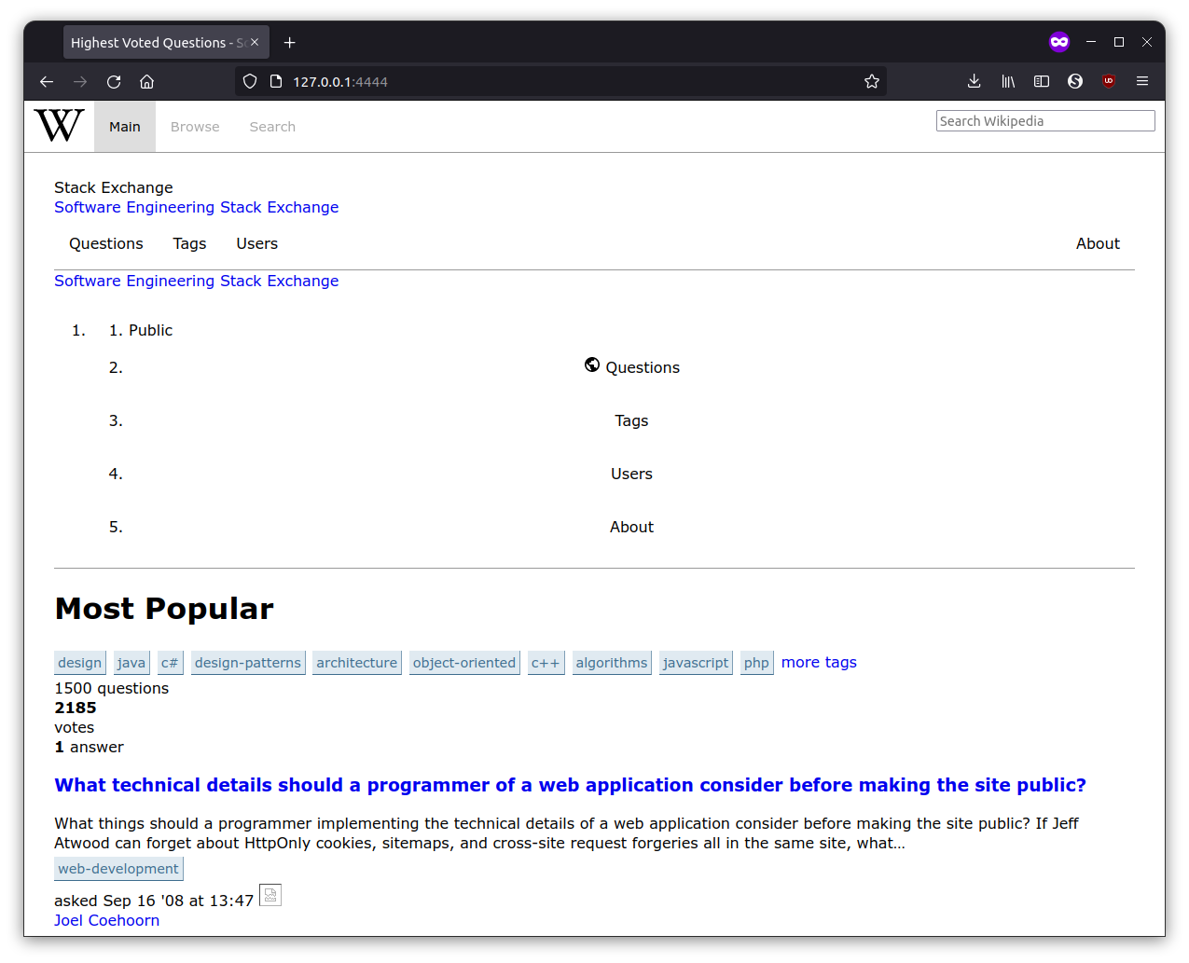
Task: Click the 1500 questions count text
Action: coord(112,688)
